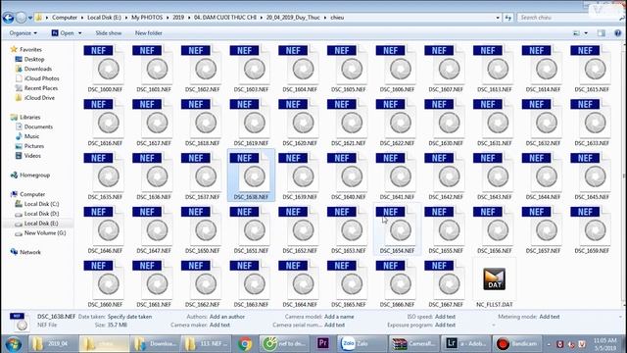Screen dimensions: 627x353
Task: Expand the view options dropdown arrow
Action: (586, 33)
